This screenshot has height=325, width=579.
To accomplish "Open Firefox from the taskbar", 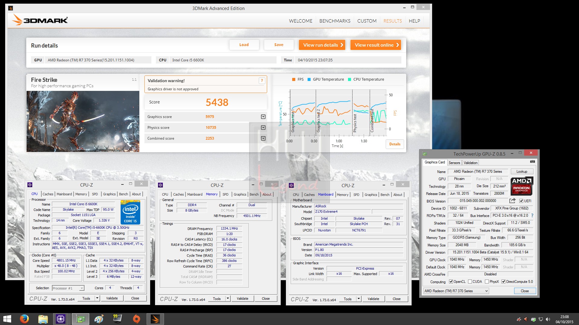I will point(24,319).
